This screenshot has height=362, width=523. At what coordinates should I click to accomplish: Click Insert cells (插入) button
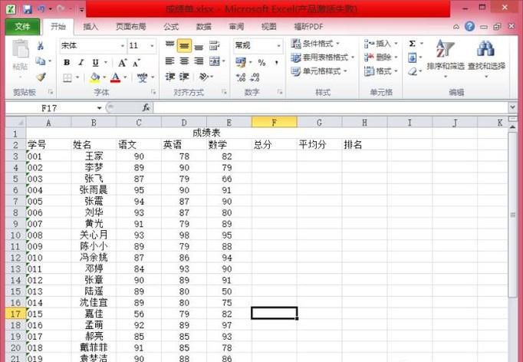[380, 44]
